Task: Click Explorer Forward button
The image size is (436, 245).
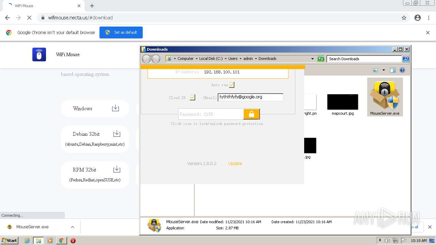Action: tap(156, 59)
